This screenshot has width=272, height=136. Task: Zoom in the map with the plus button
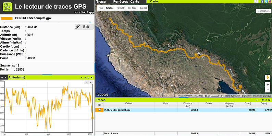(267, 85)
